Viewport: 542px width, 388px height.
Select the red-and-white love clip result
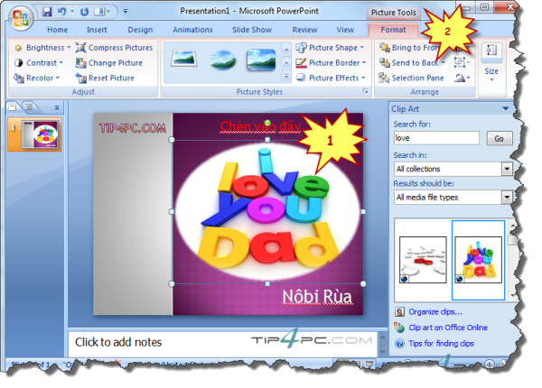423,260
